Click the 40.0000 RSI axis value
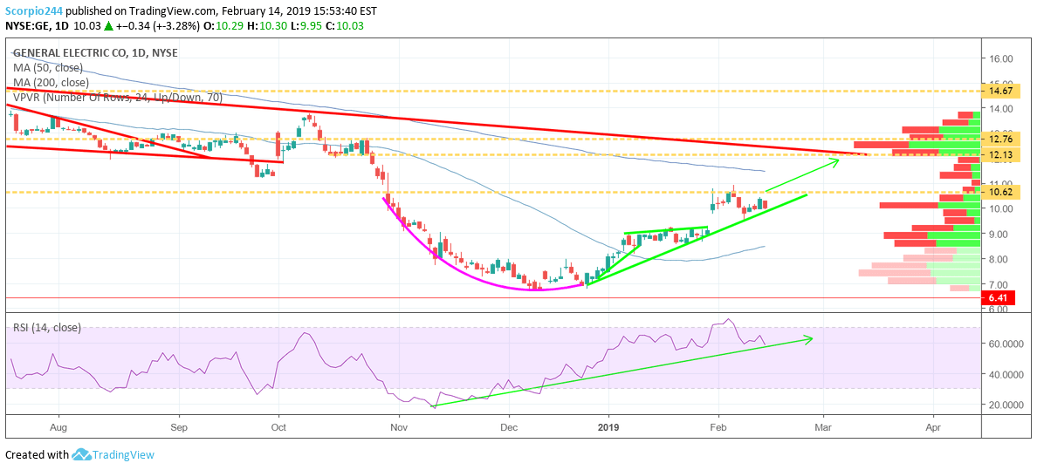Screen dimensions: 1037x470 (1007, 374)
